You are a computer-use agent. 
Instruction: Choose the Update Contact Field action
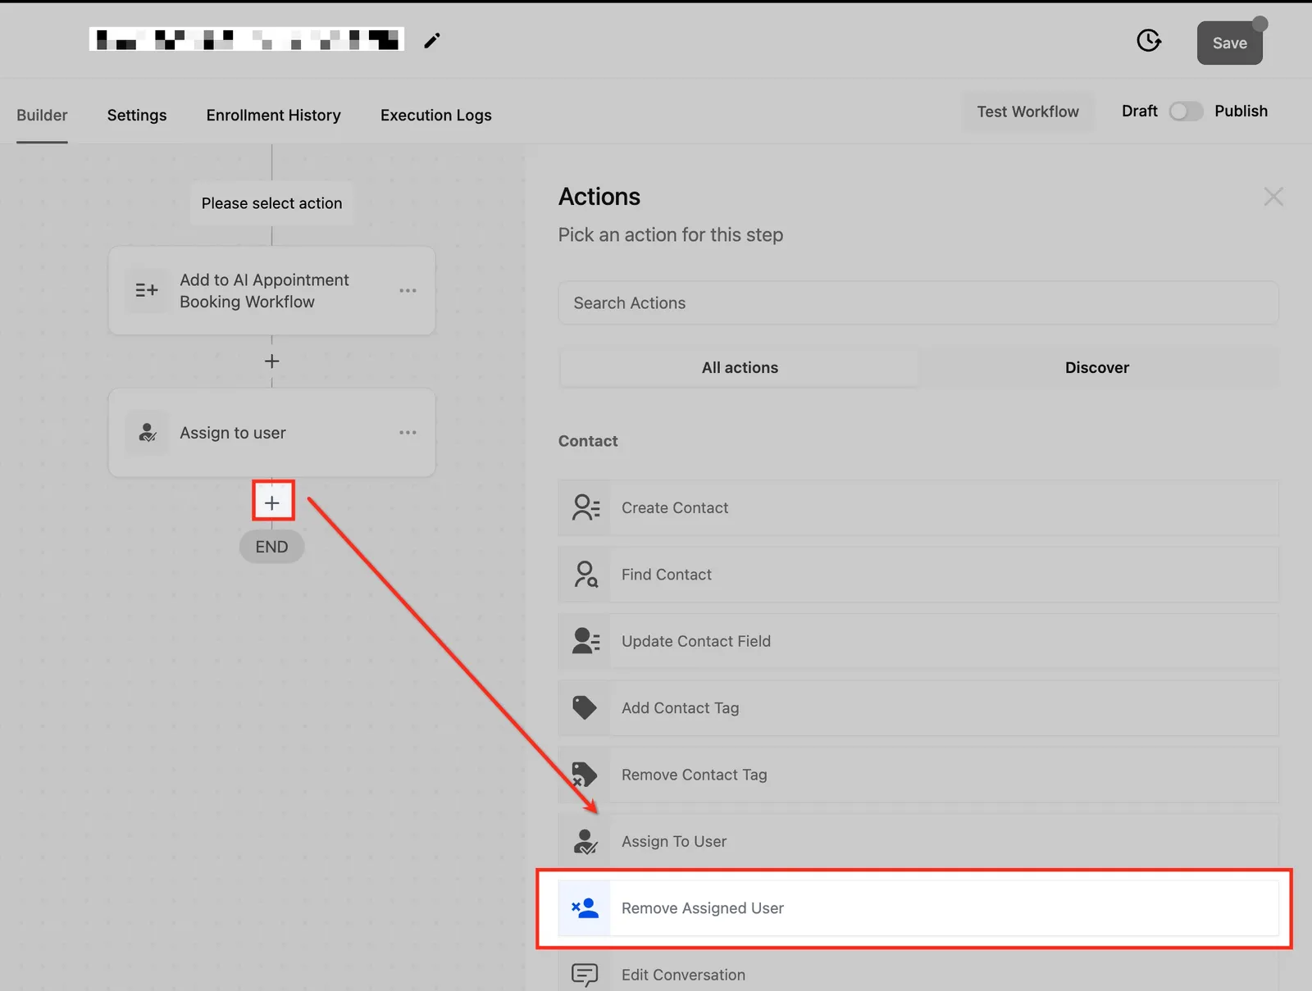[x=918, y=642]
